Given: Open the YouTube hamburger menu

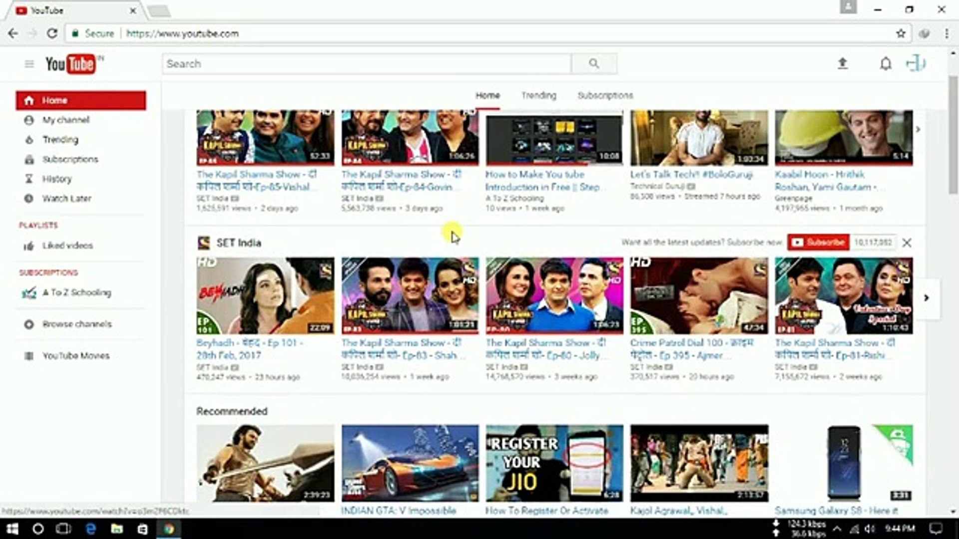Looking at the screenshot, I should (28, 63).
